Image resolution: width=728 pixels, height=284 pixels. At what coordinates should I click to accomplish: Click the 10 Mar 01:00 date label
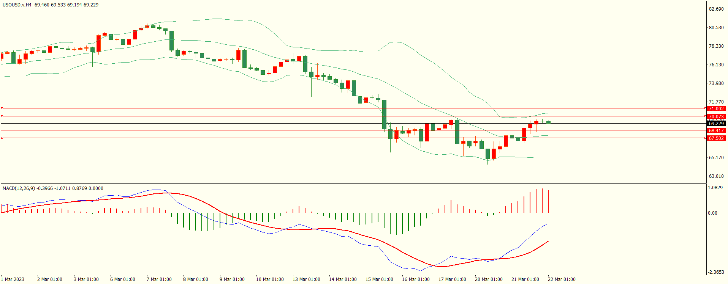coord(270,279)
